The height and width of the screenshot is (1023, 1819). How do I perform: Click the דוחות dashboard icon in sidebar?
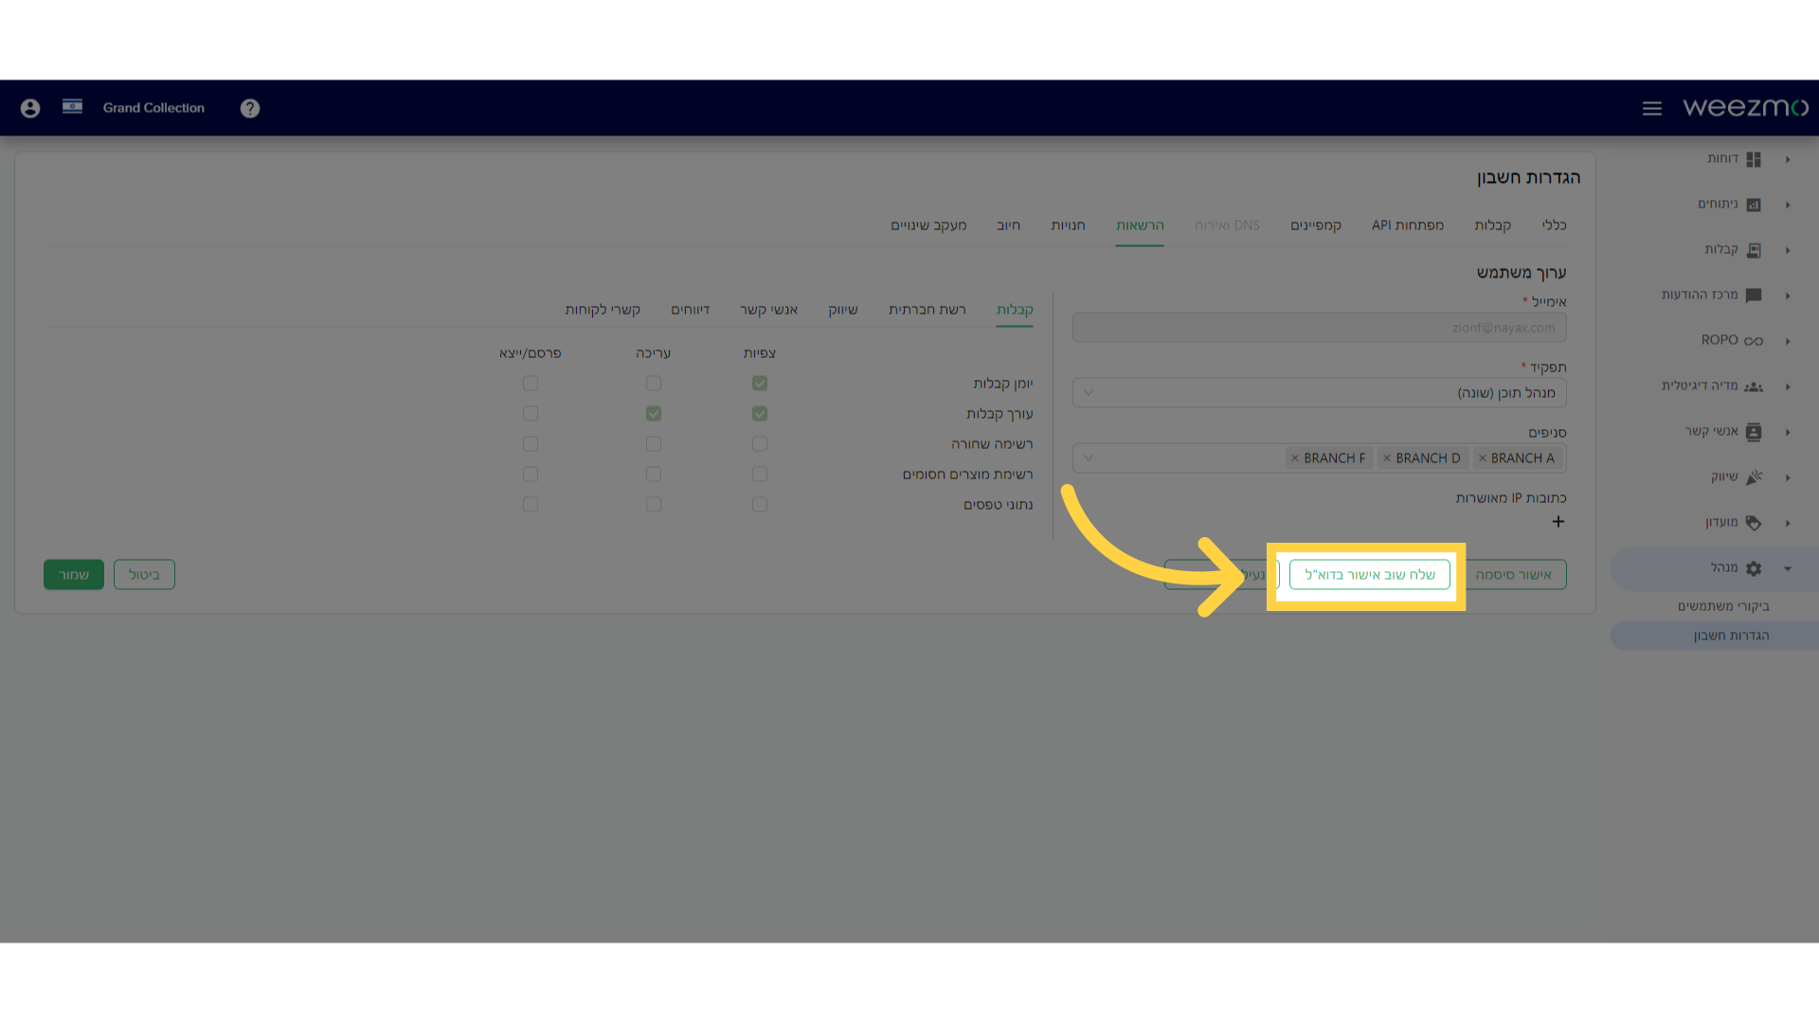tap(1754, 159)
